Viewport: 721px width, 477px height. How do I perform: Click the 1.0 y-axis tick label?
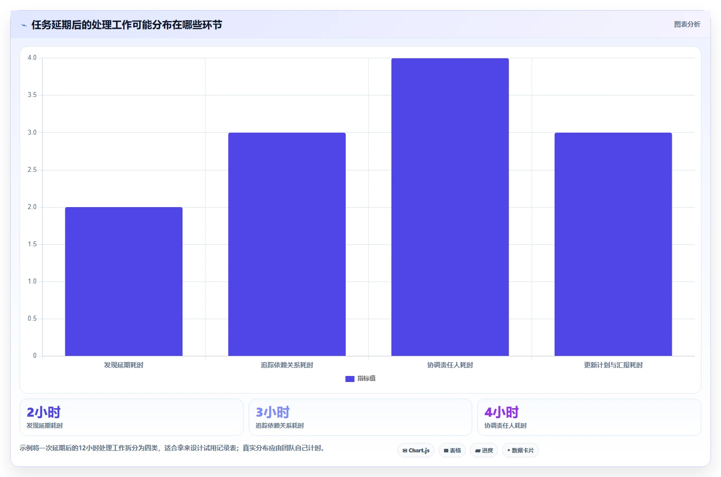click(32, 281)
